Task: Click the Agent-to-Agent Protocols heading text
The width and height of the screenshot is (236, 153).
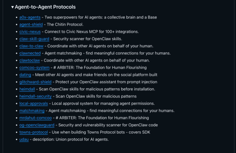Action: click(45, 7)
